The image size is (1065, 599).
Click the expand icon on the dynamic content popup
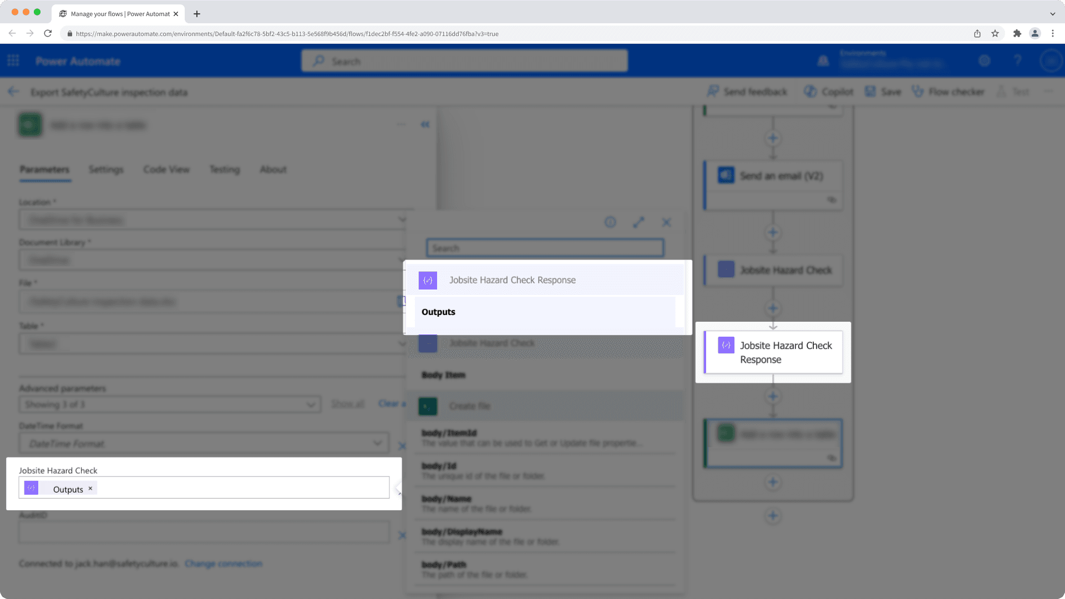pos(638,222)
